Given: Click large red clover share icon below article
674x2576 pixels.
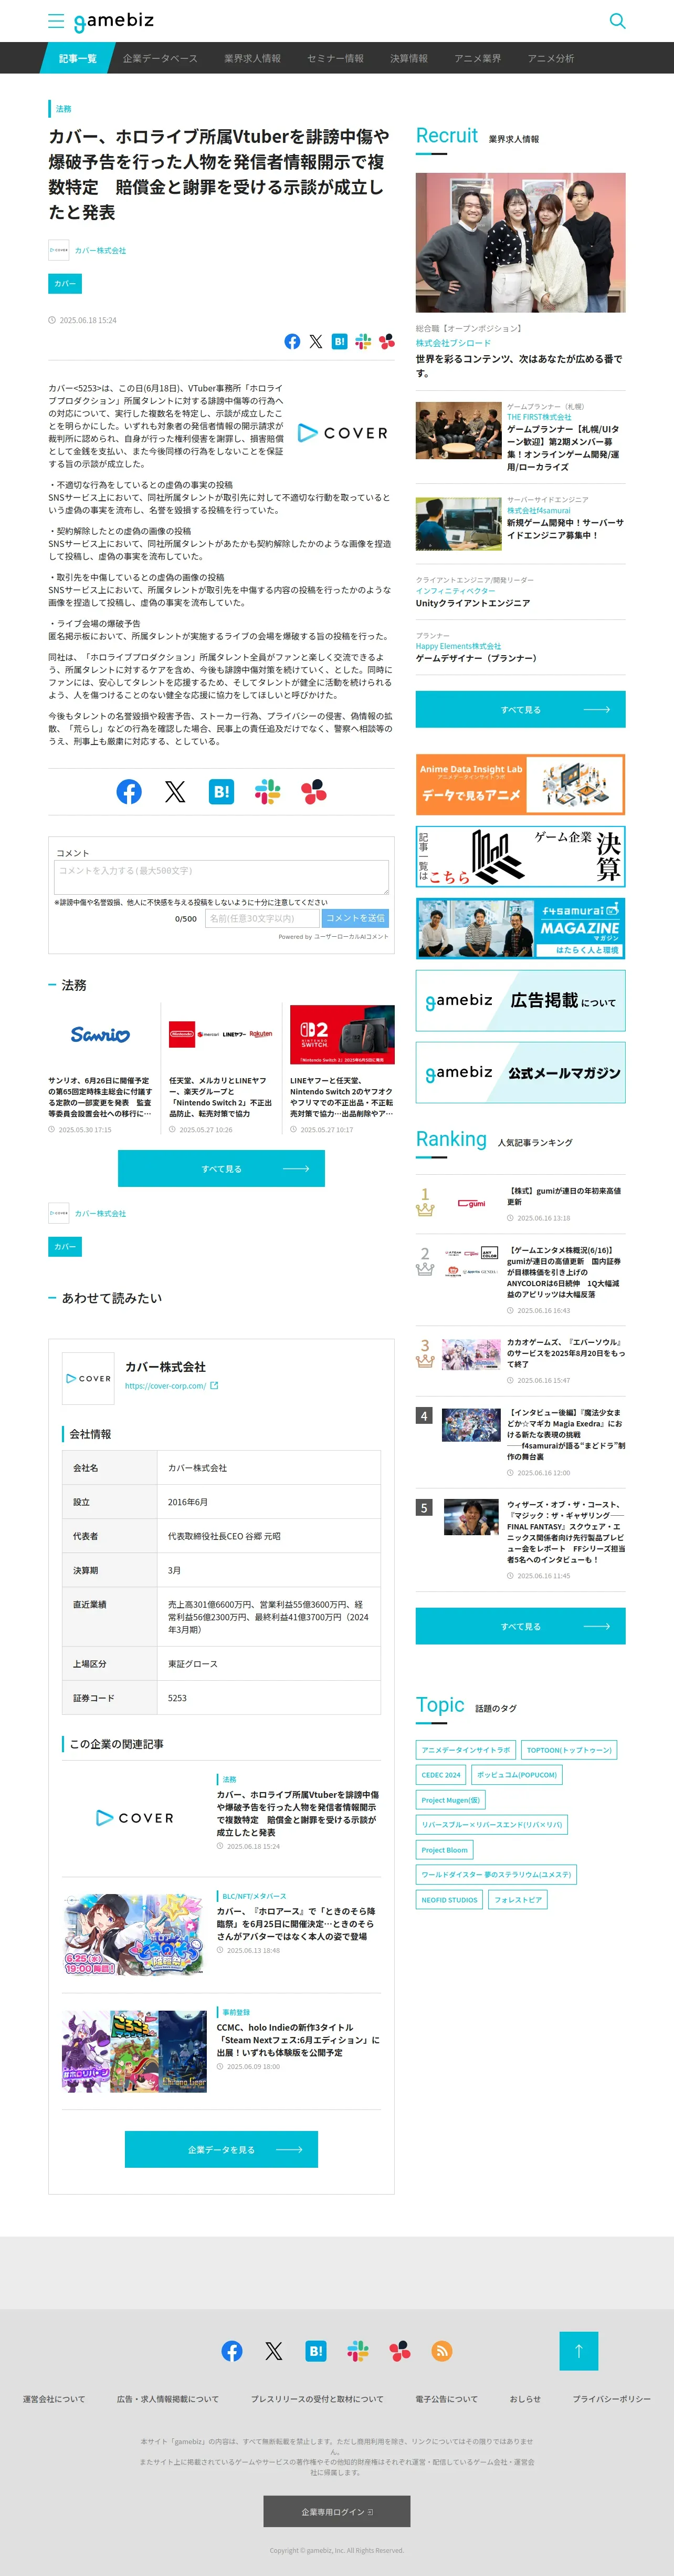Looking at the screenshot, I should coord(313,792).
